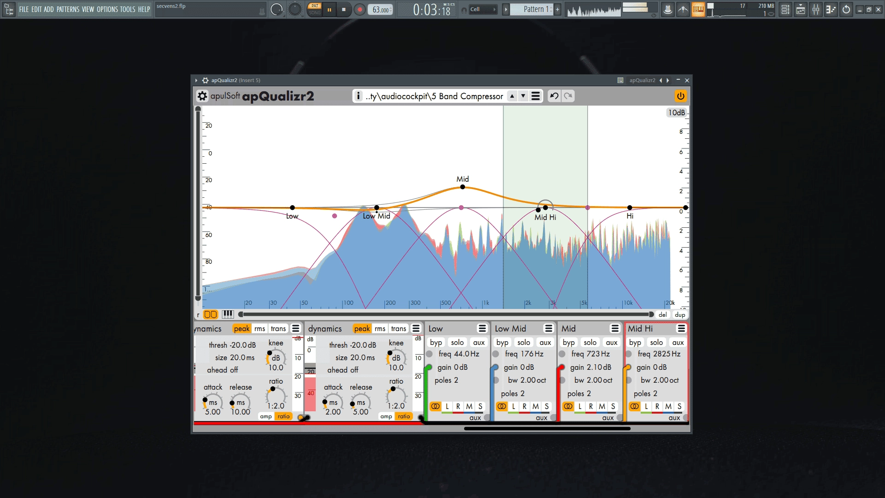Open the Cell snap dropdown
Screen dimensions: 885x498
[x=483, y=9]
